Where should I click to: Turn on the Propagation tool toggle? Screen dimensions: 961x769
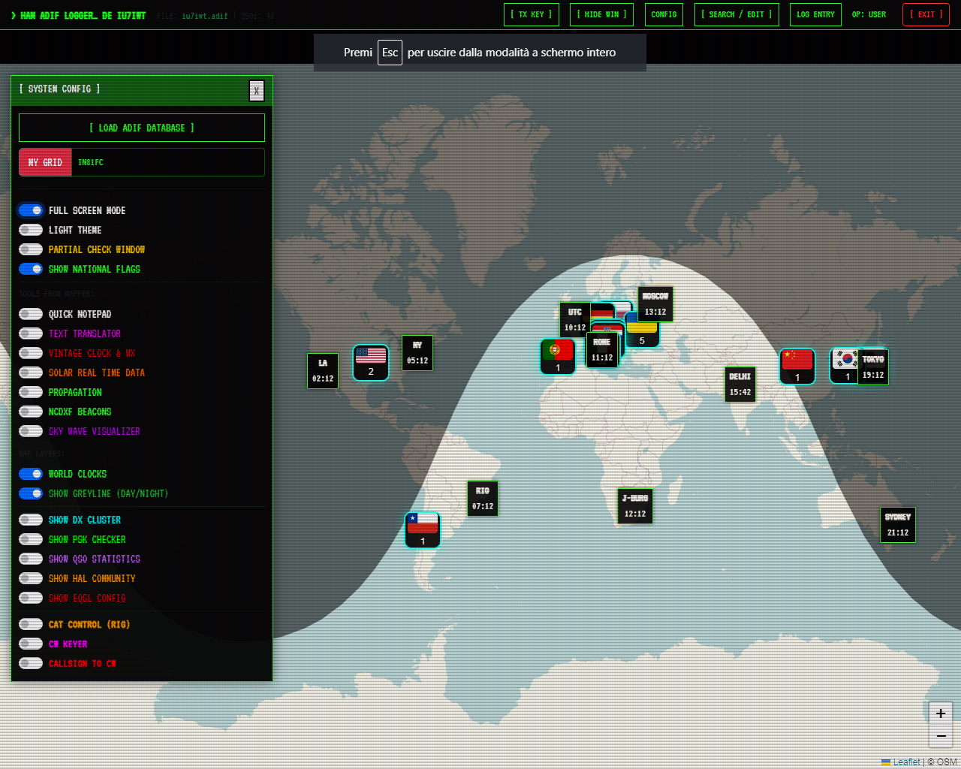coord(31,392)
